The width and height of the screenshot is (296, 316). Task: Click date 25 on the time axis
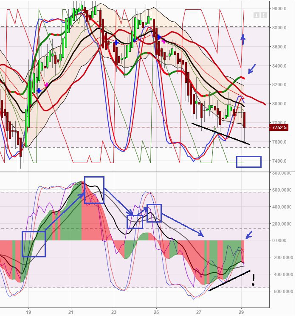tap(156, 312)
